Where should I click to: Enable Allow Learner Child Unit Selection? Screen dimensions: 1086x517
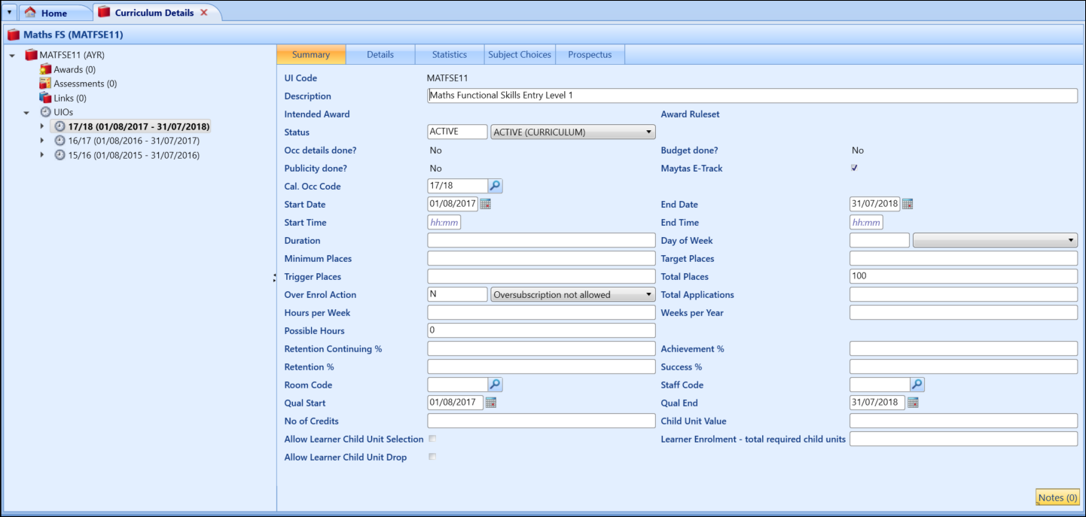[432, 438]
